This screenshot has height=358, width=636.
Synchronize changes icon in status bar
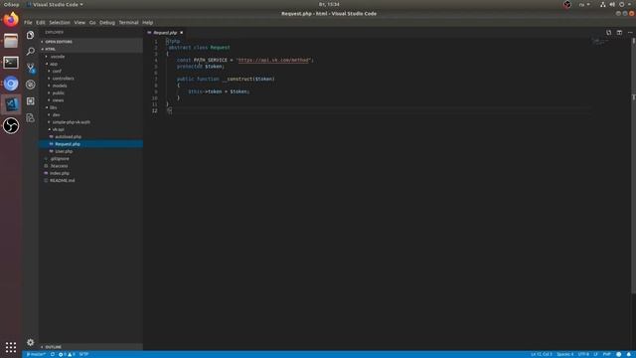pos(53,354)
